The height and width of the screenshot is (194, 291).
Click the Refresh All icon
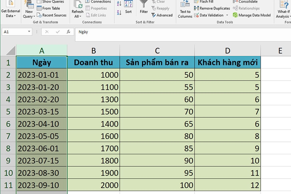[78, 4]
